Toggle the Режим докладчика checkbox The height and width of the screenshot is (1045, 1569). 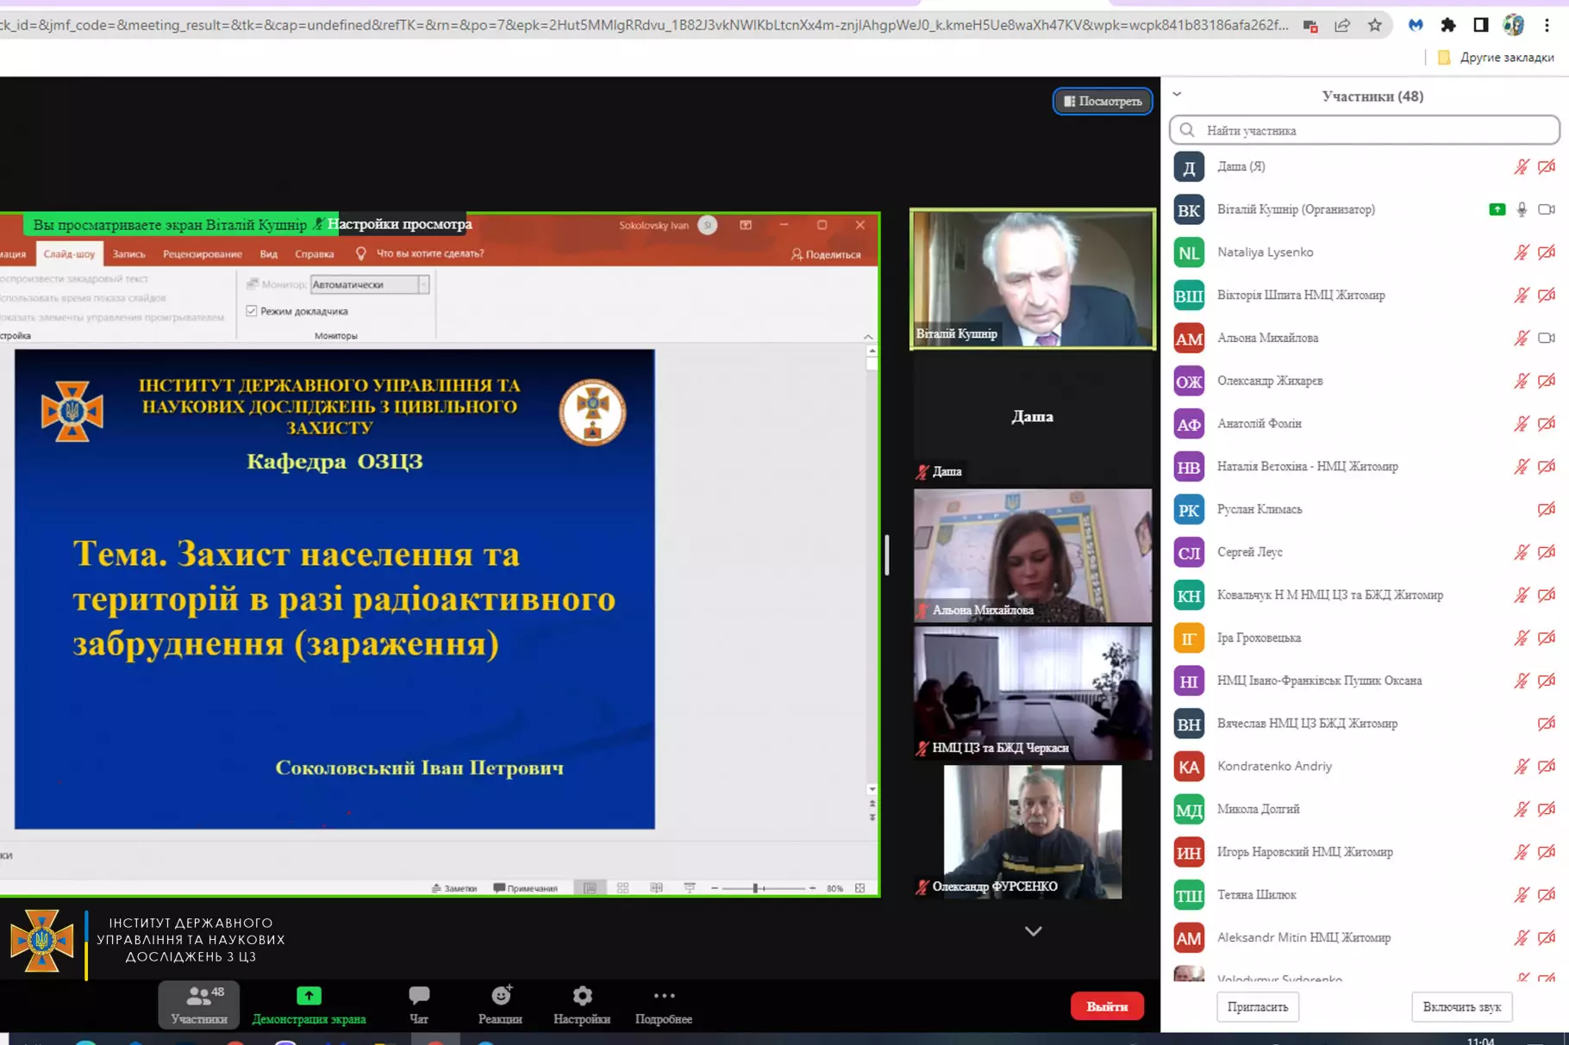pyautogui.click(x=252, y=311)
